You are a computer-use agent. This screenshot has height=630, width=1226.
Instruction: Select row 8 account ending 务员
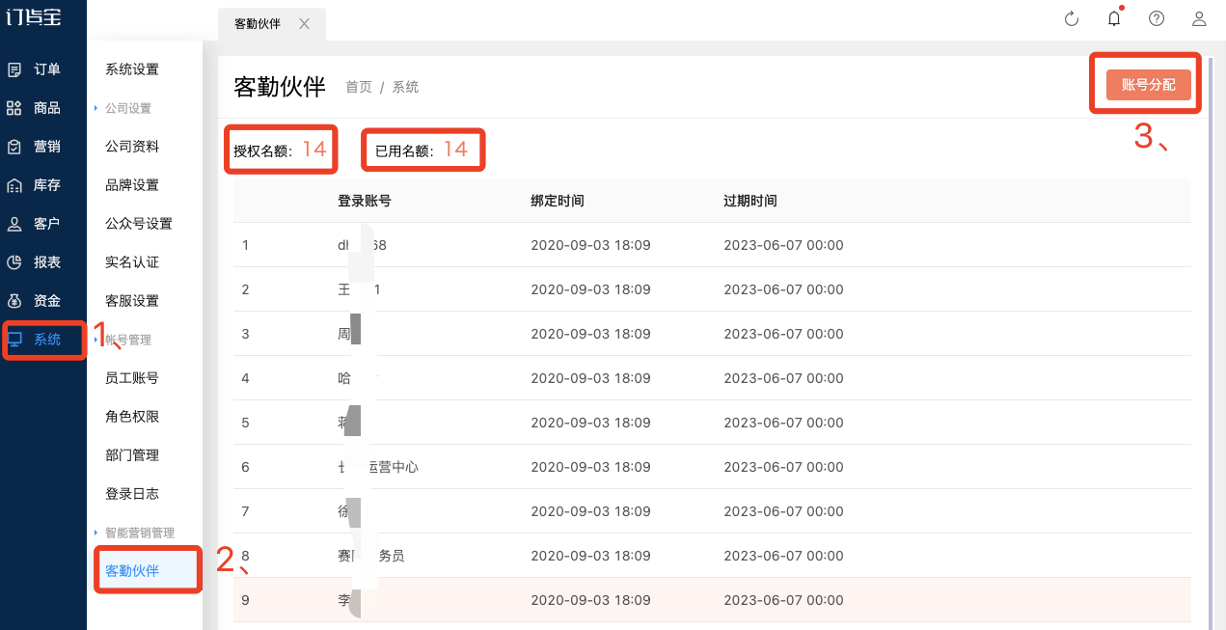click(x=370, y=556)
